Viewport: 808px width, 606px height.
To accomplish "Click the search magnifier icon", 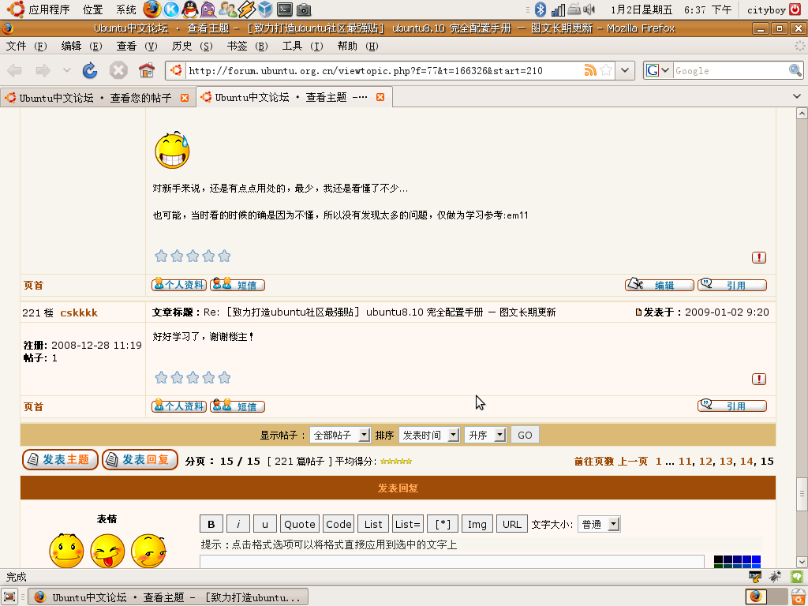I will tap(795, 70).
